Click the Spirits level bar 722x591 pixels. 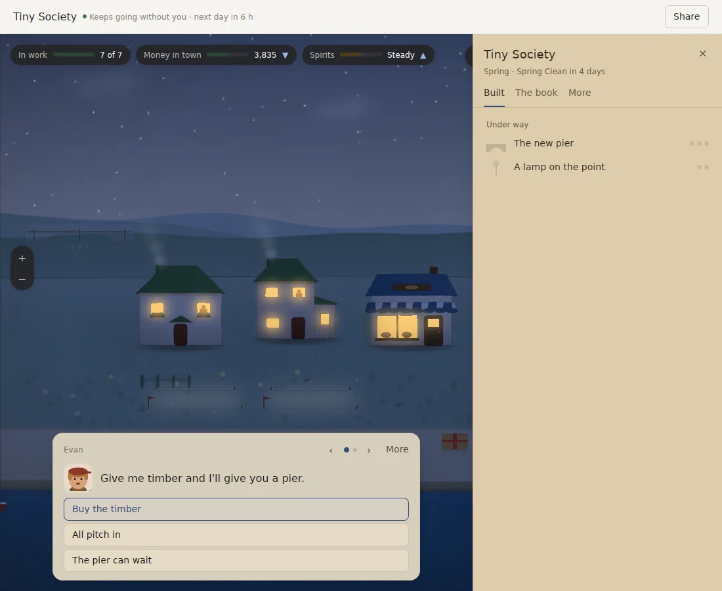click(x=360, y=55)
